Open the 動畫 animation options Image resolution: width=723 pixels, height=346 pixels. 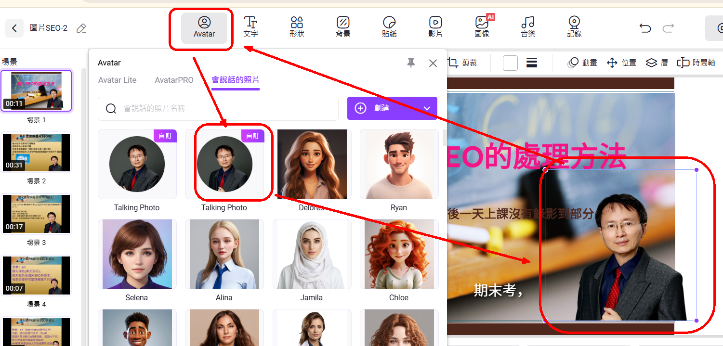[582, 63]
